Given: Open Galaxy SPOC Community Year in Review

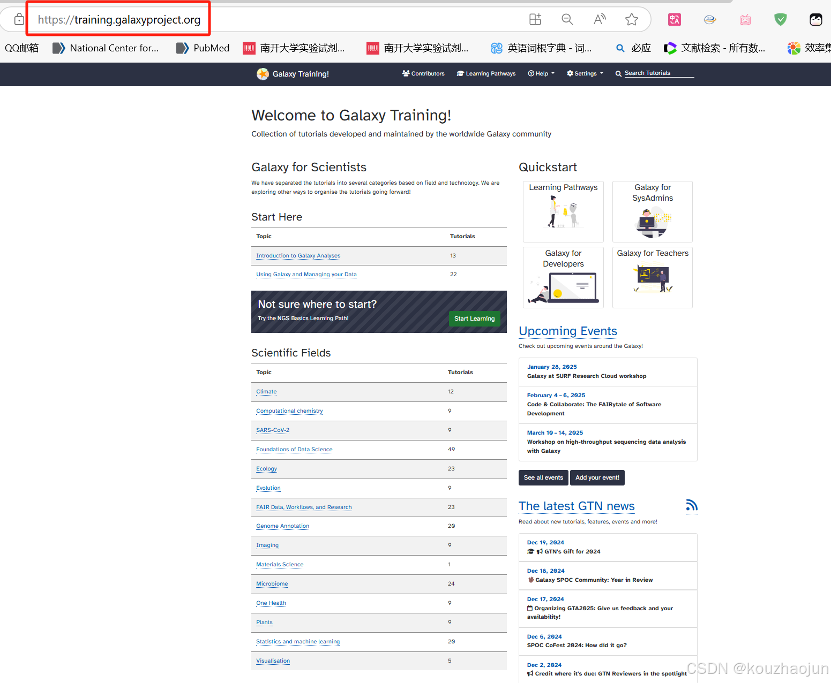Looking at the screenshot, I should point(608,575).
